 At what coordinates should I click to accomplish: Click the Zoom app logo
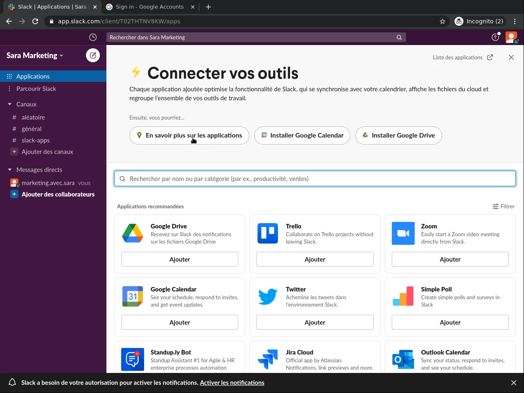(403, 233)
